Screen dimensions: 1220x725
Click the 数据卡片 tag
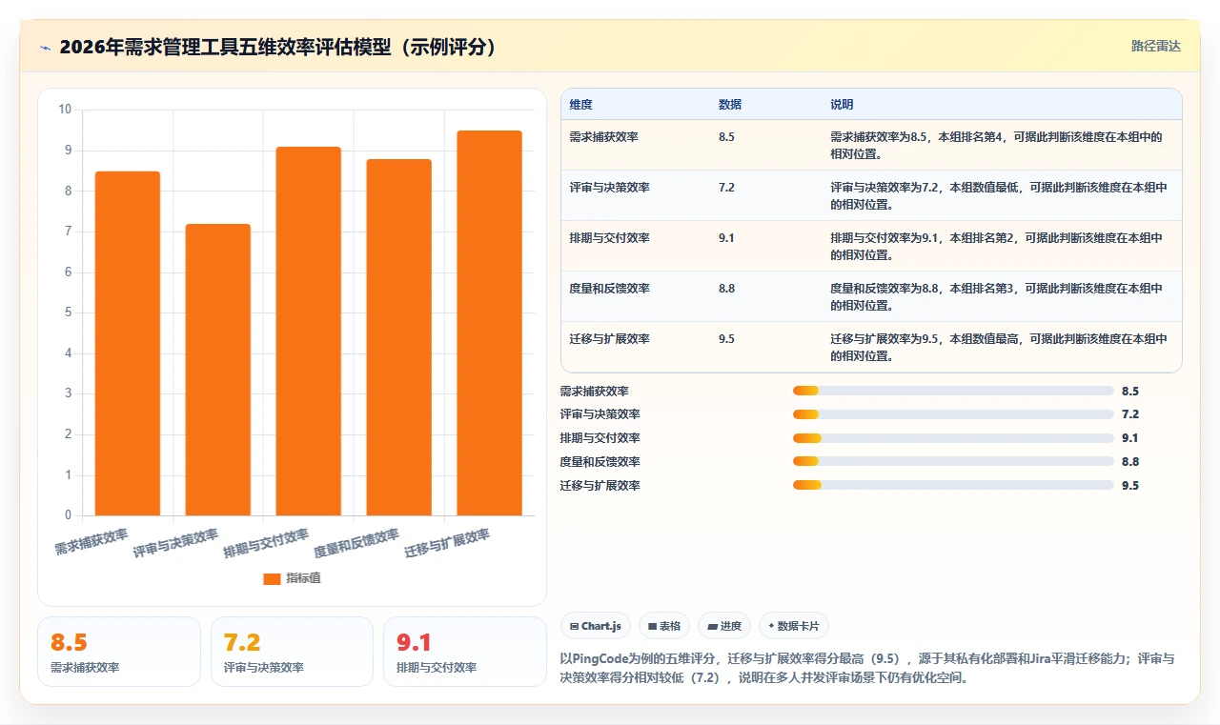click(x=795, y=626)
